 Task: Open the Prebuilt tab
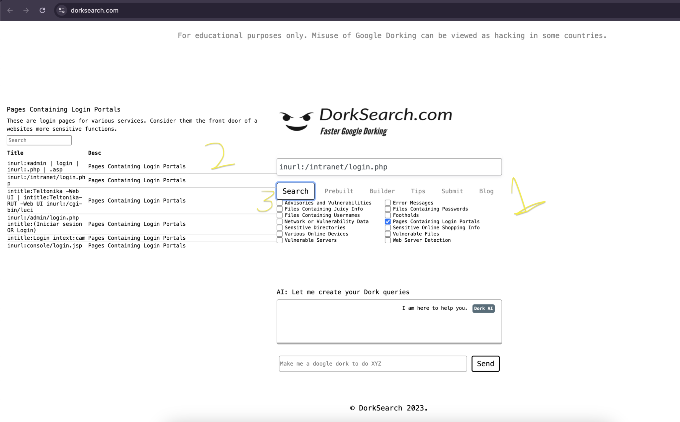point(339,191)
